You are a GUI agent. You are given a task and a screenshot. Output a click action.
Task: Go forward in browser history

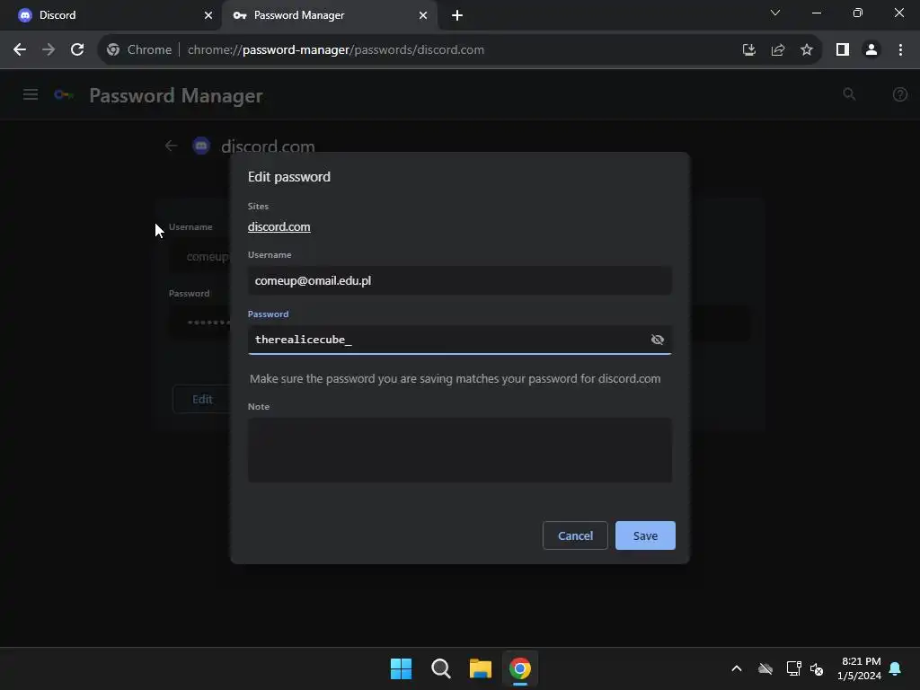coord(49,50)
